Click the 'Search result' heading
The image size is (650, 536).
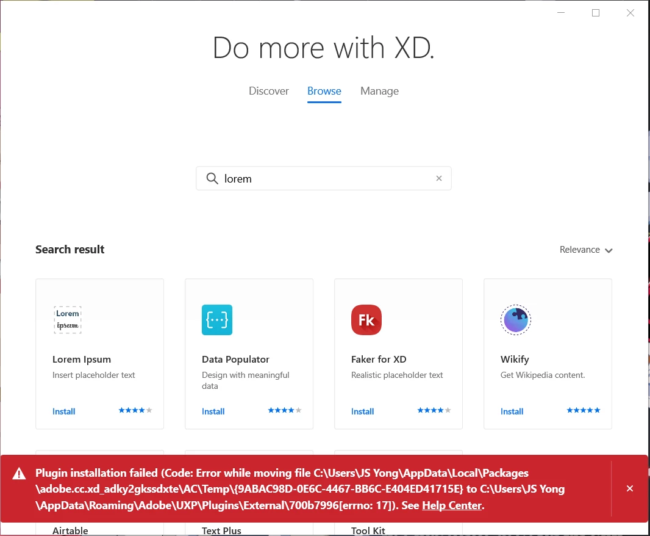click(70, 250)
